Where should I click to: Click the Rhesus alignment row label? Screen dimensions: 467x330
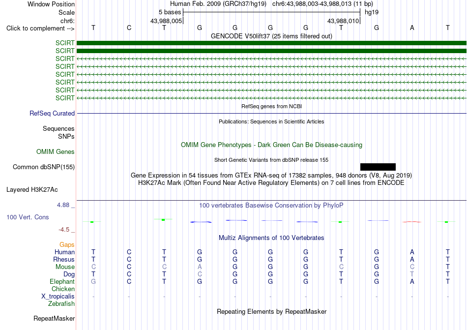pos(64,259)
